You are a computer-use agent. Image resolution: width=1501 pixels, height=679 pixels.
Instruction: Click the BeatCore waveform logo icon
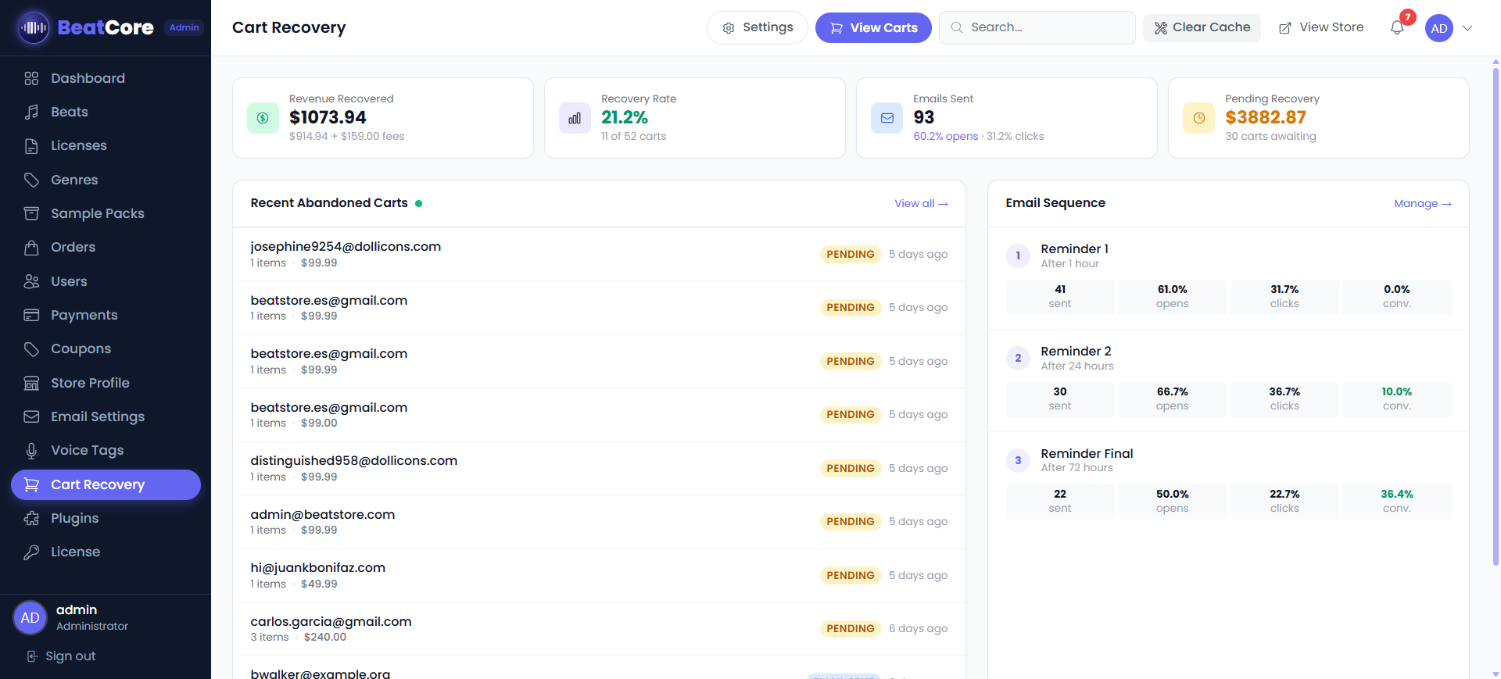pyautogui.click(x=34, y=28)
